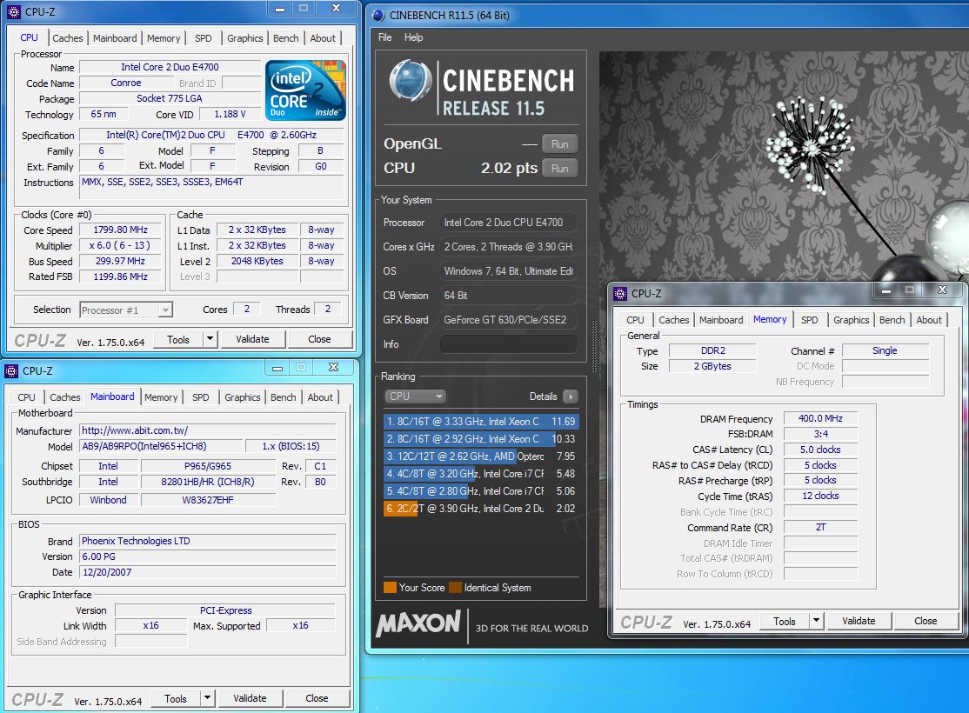
Task: Click the CPU-Z title bar icon of the mainboard window
Action: pos(11,370)
